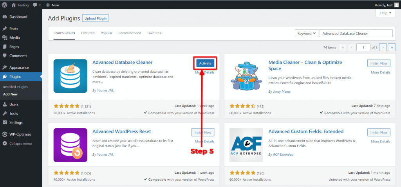401x187 pixels.
Task: Open the comments bubble in admin bar
Action: (37, 5)
